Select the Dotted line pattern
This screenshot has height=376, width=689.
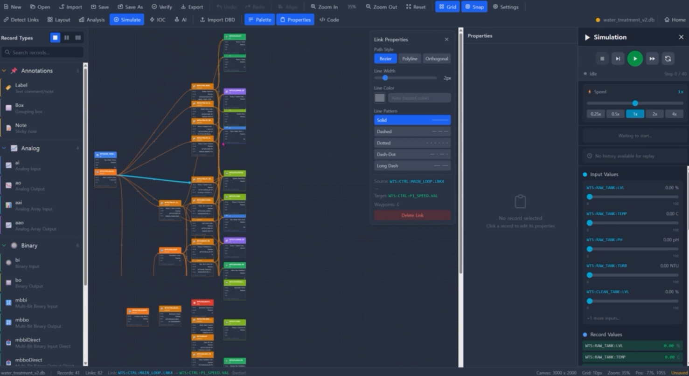click(x=412, y=143)
